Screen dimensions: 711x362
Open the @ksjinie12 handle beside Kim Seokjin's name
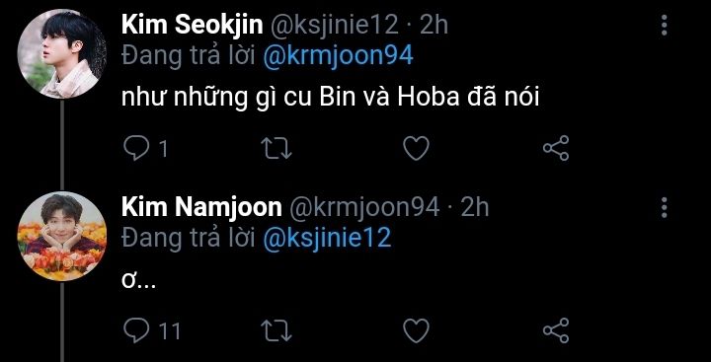(334, 26)
